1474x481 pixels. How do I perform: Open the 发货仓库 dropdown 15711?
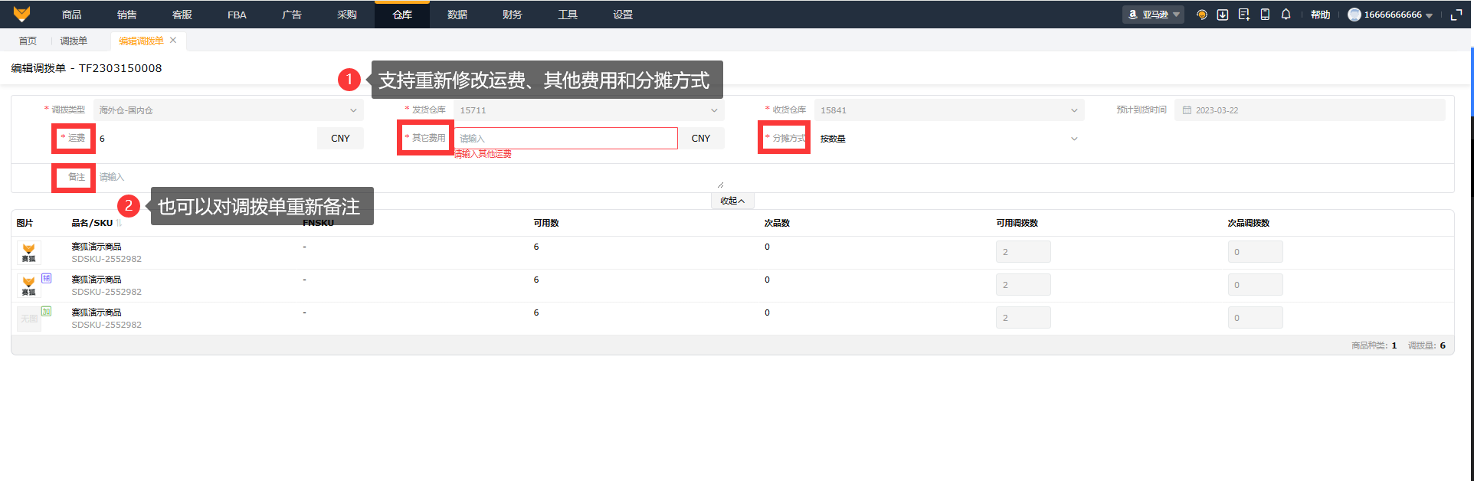588,110
